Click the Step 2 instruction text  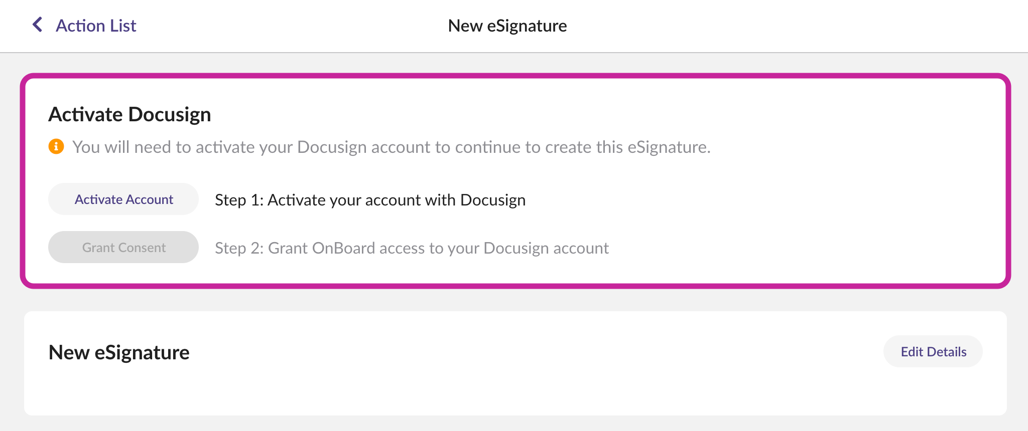coord(412,248)
